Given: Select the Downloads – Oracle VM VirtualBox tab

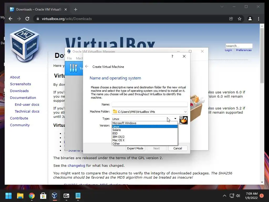Looking at the screenshot, I should (x=38, y=9).
